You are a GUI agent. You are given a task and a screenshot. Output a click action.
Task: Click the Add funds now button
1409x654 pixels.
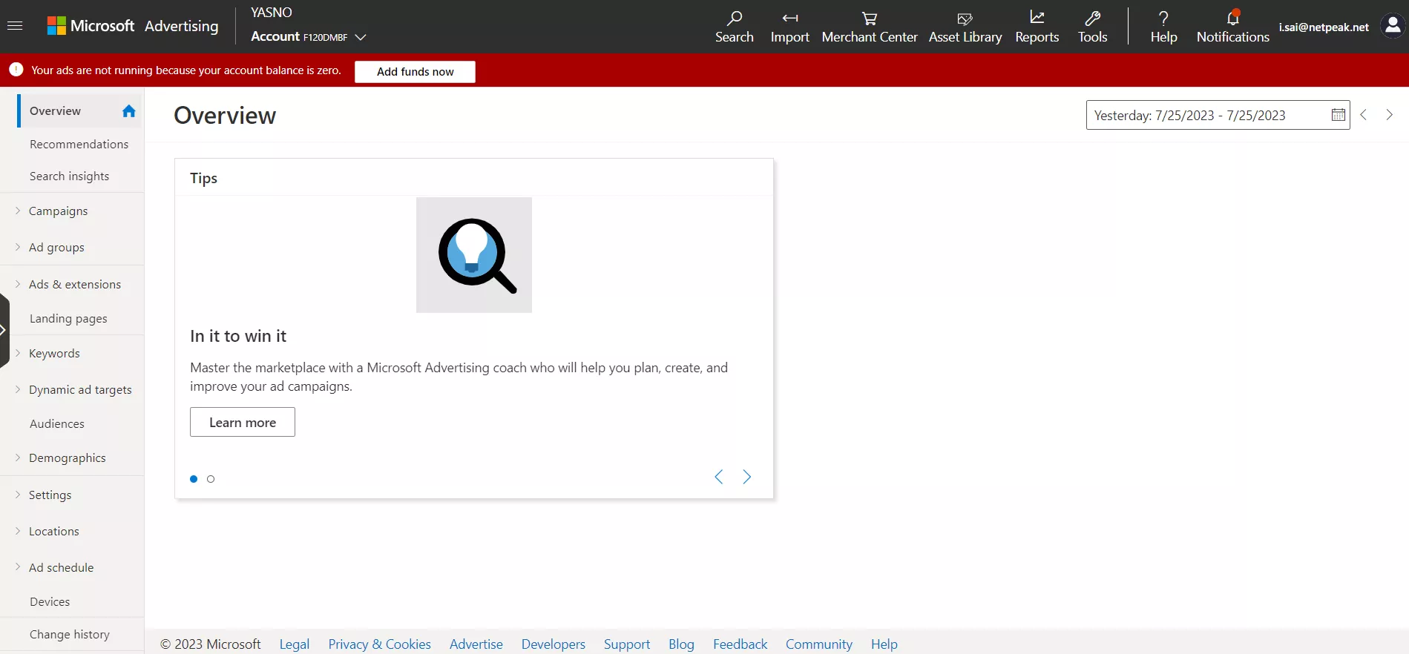coord(415,71)
